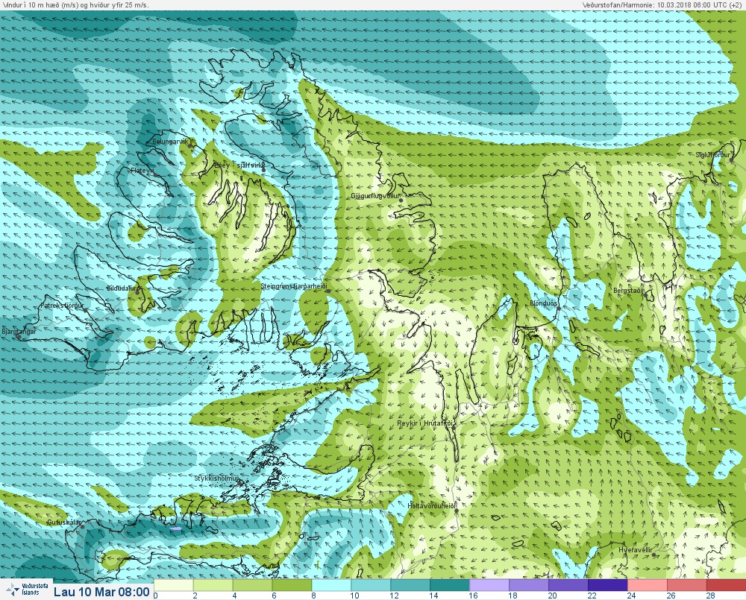Click the 6–8 m/s olive green legend swatch

pos(292,585)
